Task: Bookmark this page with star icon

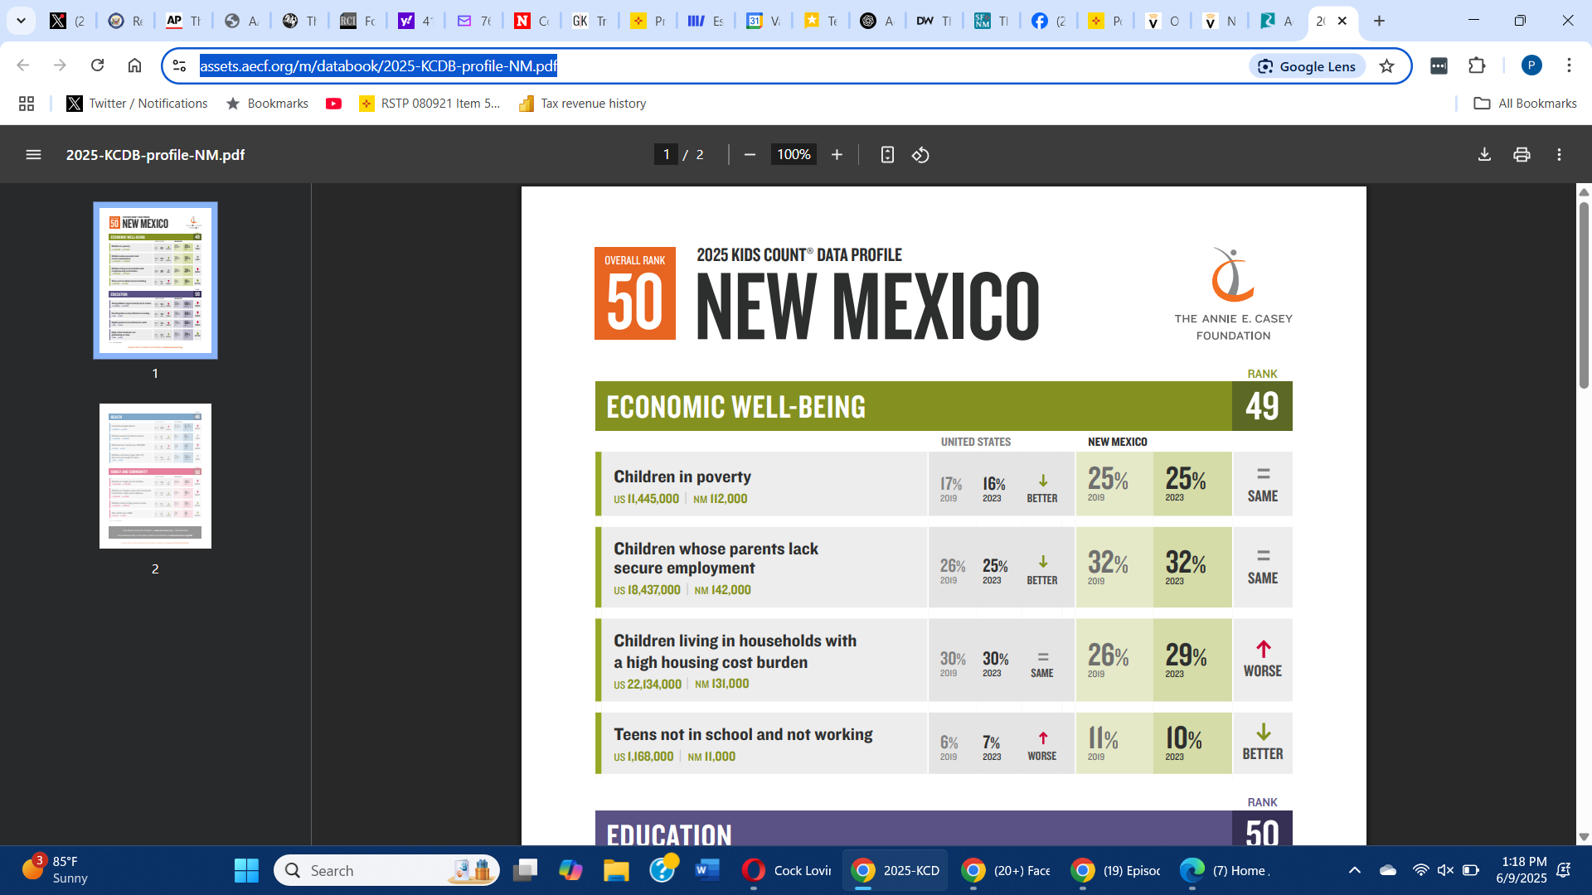Action: click(x=1386, y=66)
